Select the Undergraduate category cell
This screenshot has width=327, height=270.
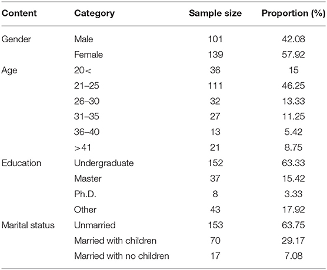click(104, 163)
